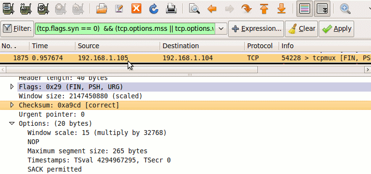
Task: Go to specific packet curved arrow
Action: [247, 9]
